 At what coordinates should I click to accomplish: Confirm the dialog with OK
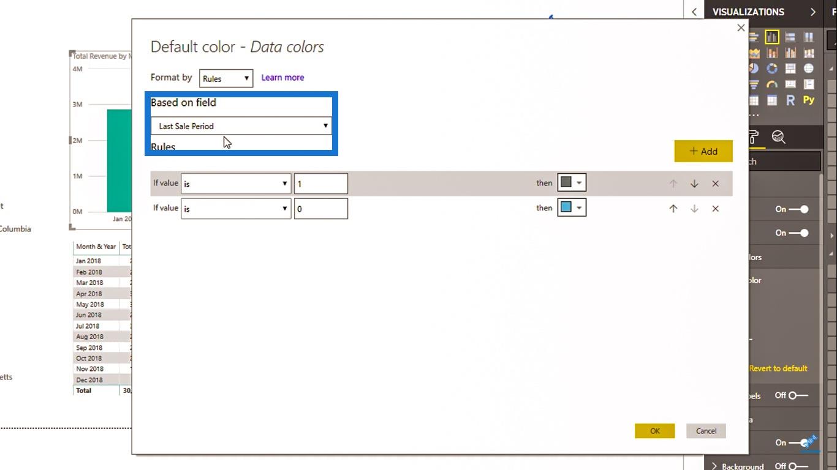coord(655,431)
